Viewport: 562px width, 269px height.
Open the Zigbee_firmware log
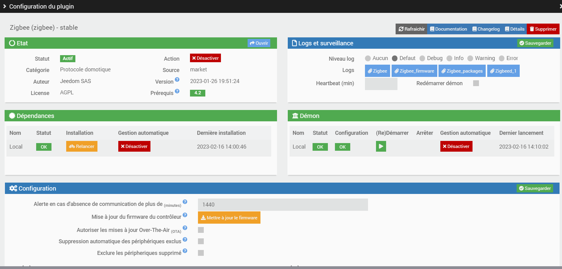[414, 71]
